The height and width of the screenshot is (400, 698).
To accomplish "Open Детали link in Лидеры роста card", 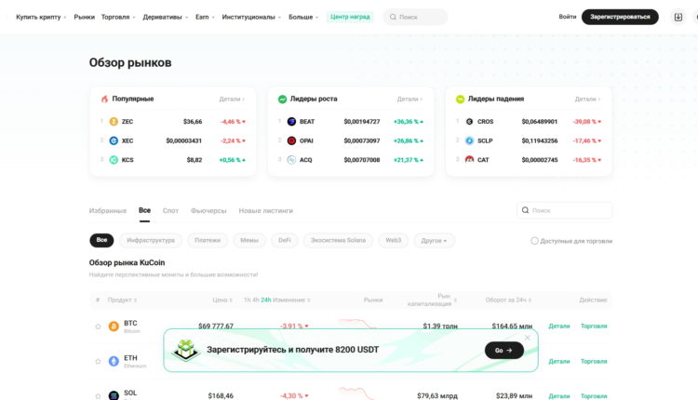I will tap(409, 99).
